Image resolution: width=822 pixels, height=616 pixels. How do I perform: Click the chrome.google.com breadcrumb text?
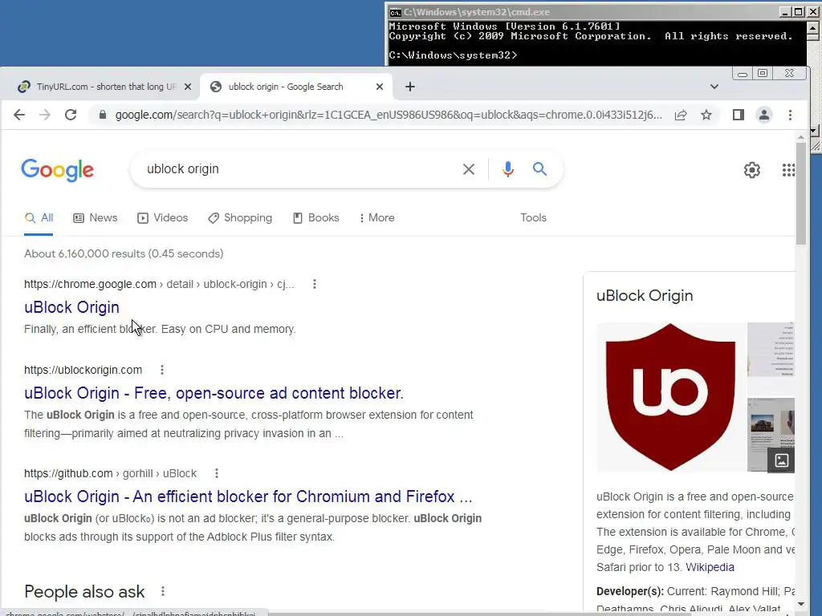pos(160,284)
